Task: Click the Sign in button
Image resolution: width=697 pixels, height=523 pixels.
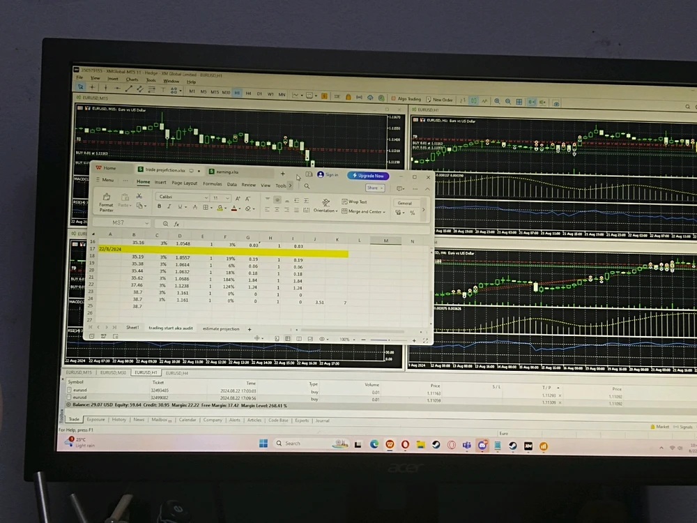Action: (328, 175)
